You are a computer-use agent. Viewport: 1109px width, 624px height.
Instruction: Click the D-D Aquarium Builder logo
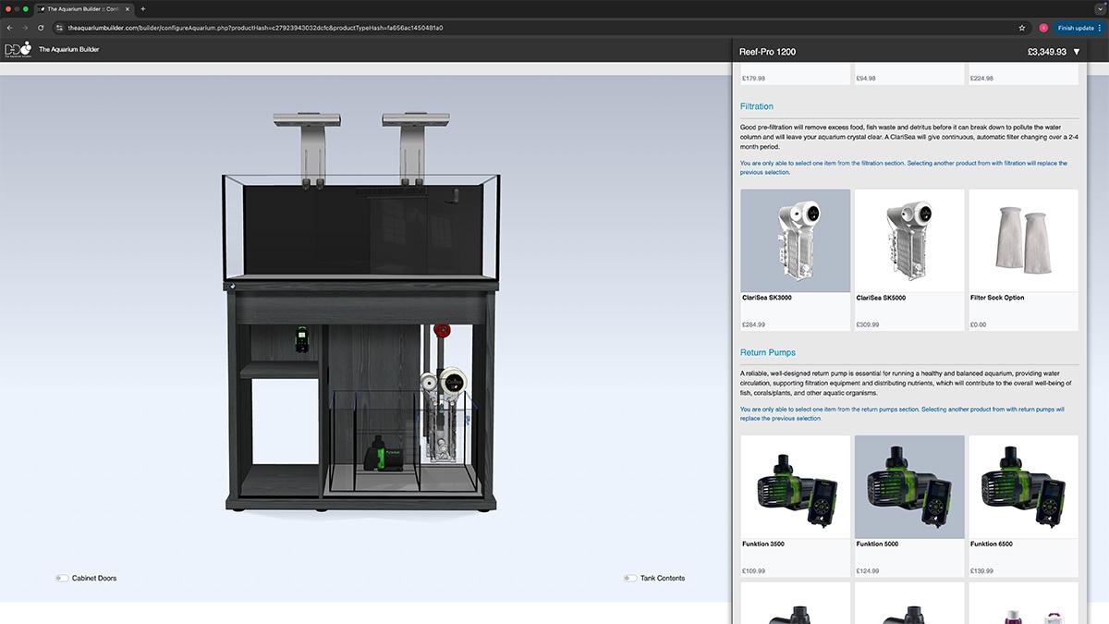click(x=18, y=49)
